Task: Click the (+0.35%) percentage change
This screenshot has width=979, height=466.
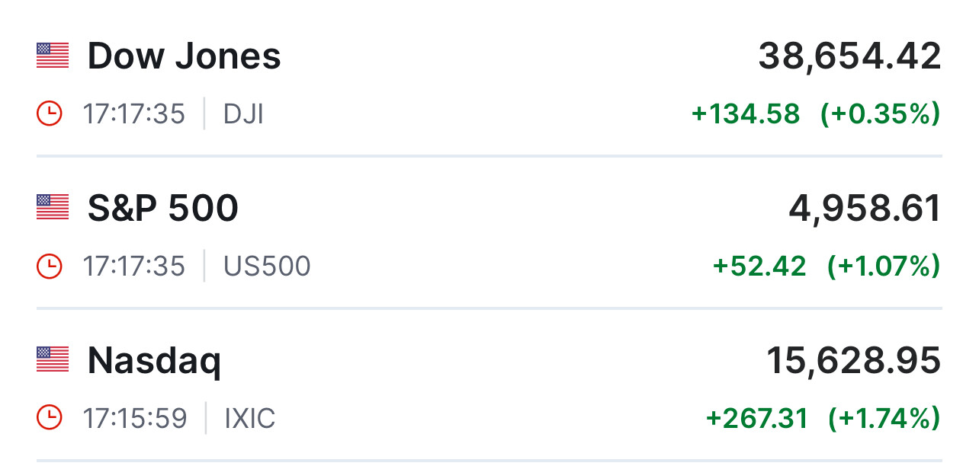Action: (x=880, y=114)
